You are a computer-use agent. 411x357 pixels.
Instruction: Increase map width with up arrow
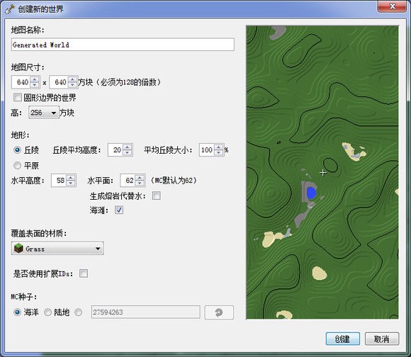[x=35, y=79]
